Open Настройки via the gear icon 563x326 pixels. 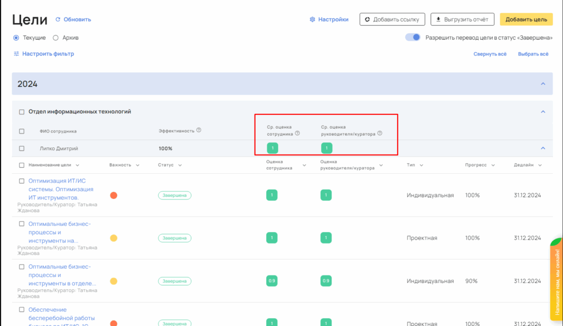coord(312,20)
